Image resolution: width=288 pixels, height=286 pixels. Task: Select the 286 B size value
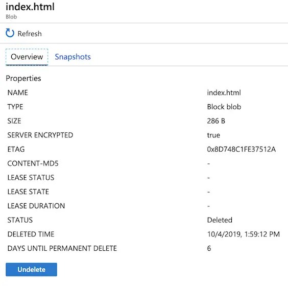click(x=216, y=121)
